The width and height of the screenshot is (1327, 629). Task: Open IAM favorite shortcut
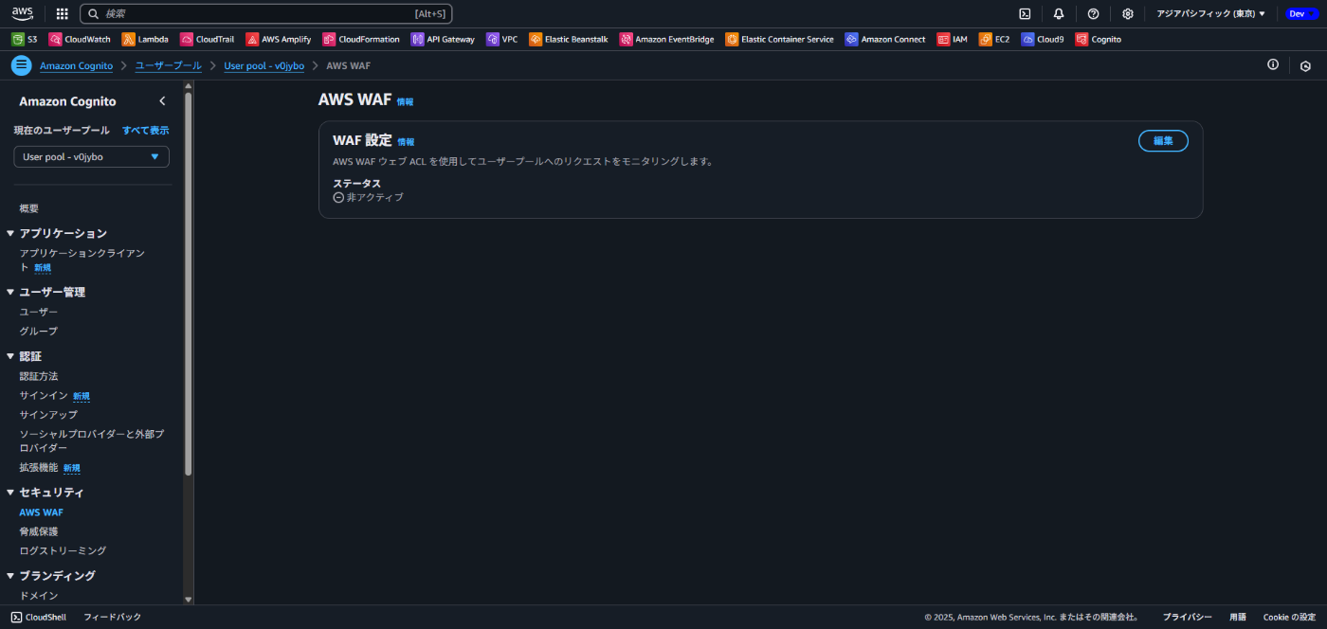[953, 40]
